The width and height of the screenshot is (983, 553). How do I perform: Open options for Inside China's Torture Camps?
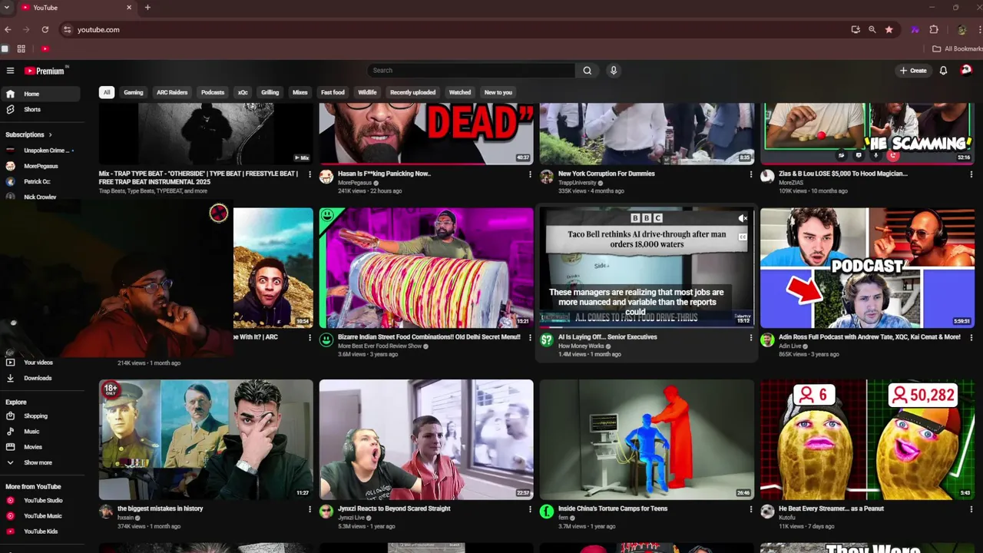click(751, 509)
